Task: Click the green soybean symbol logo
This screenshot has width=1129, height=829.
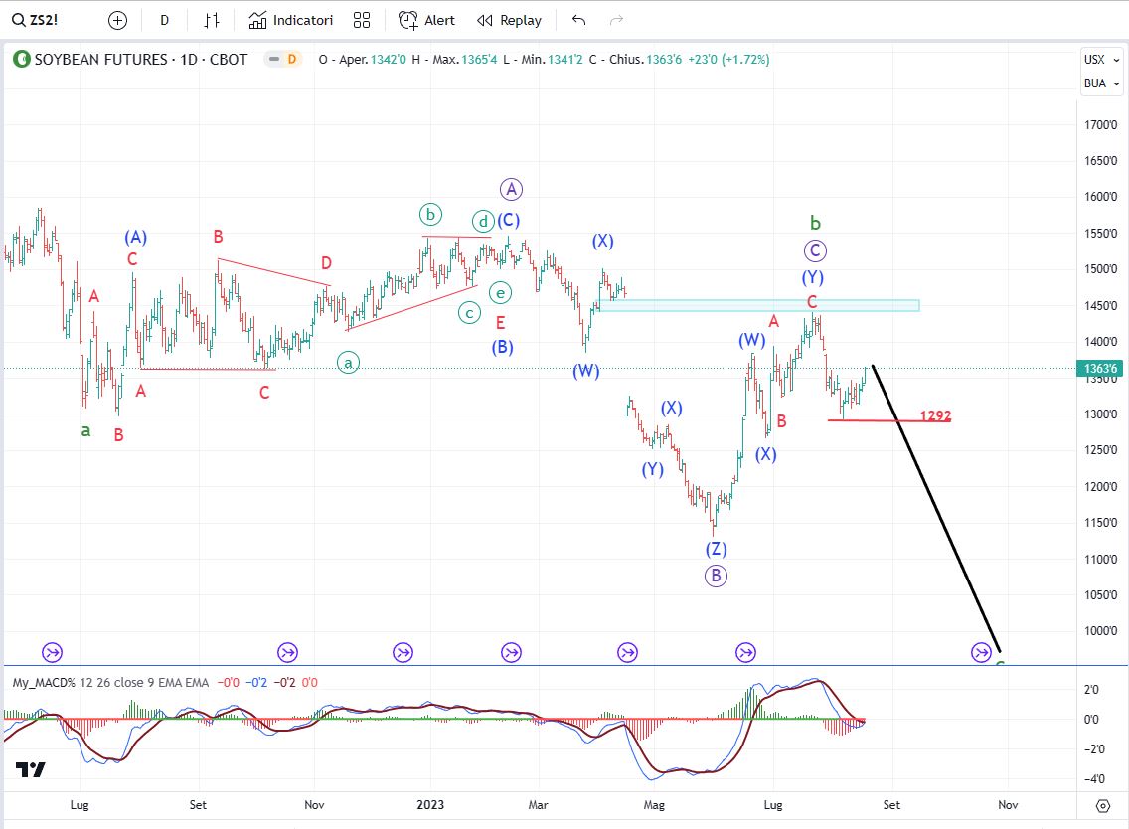Action: click(22, 59)
